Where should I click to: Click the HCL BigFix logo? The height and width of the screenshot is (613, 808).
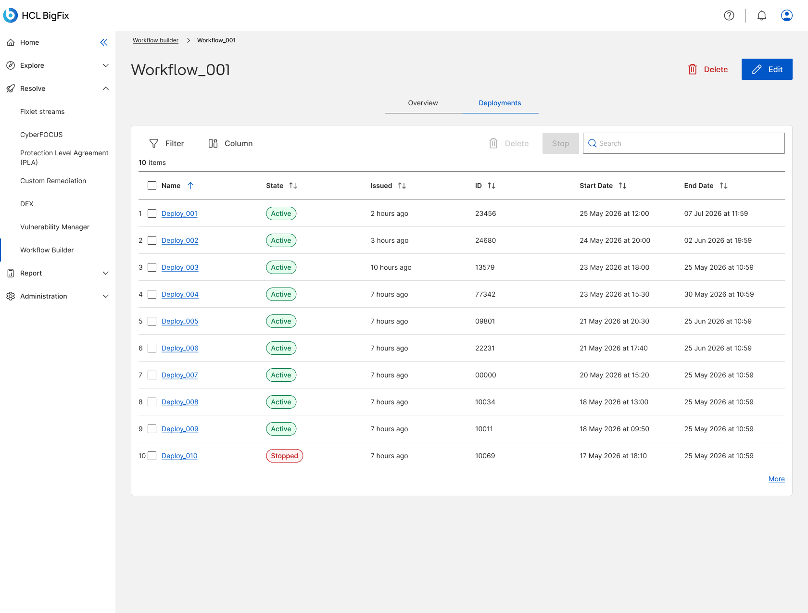click(36, 15)
